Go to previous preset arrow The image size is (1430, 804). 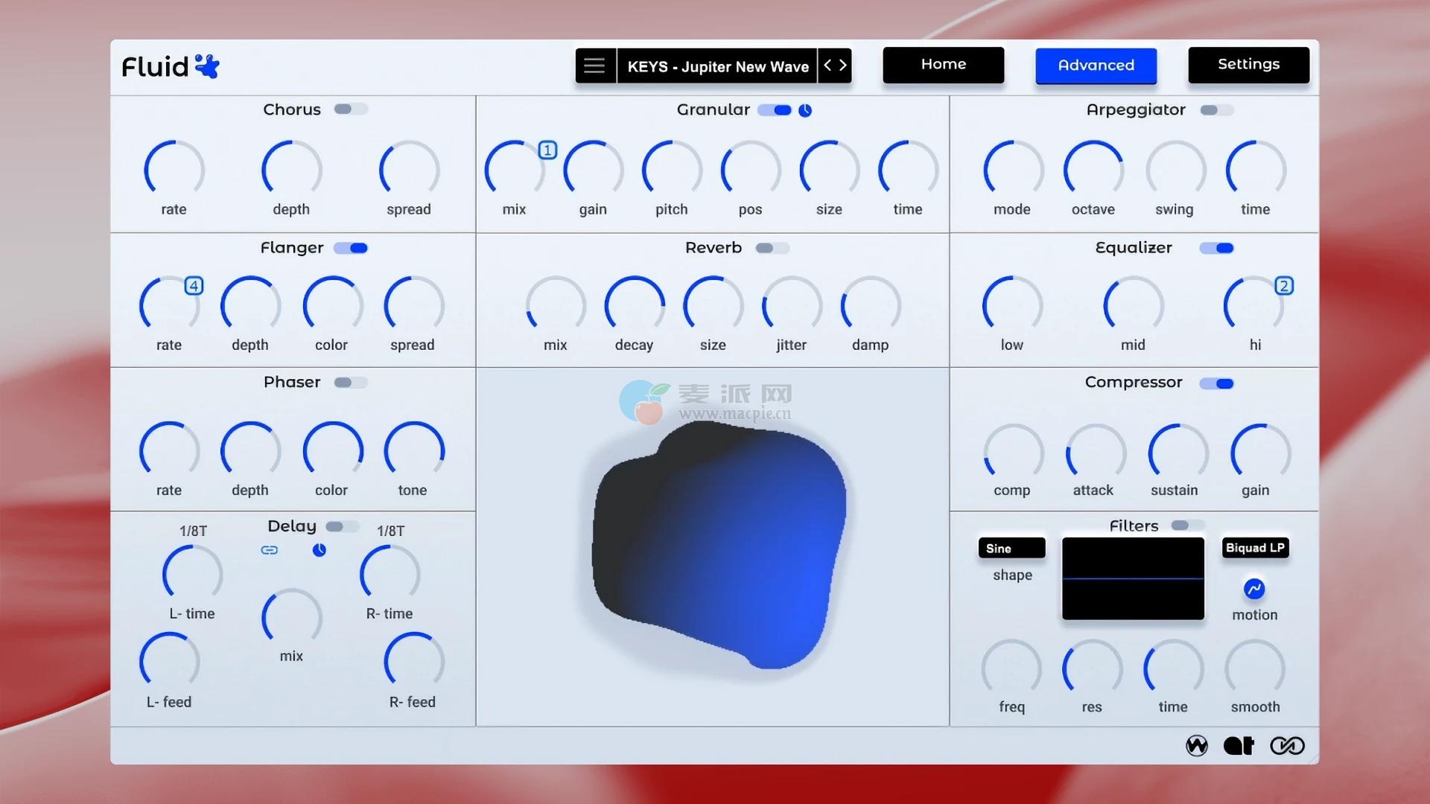pos(827,66)
